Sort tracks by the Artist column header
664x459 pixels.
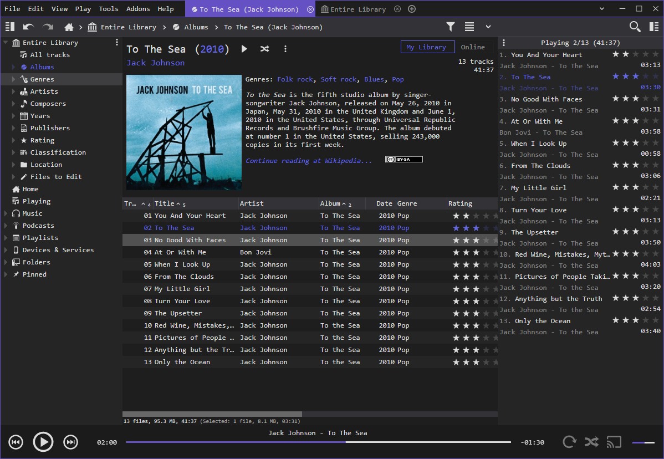[x=278, y=203]
